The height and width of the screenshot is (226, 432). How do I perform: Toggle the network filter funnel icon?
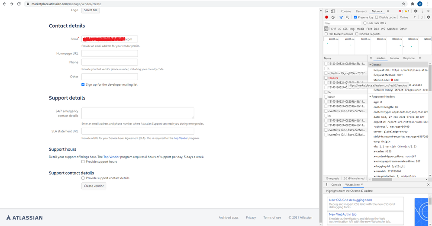(x=341, y=17)
